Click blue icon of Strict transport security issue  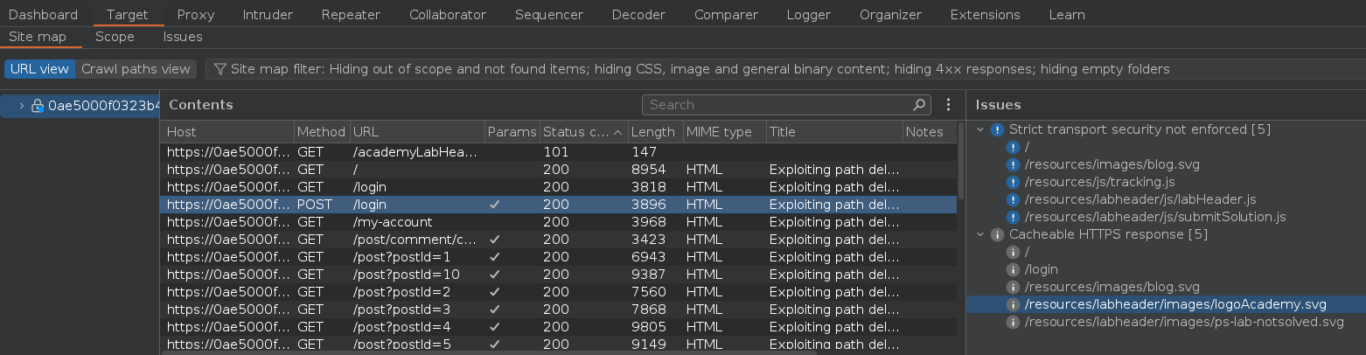(997, 129)
